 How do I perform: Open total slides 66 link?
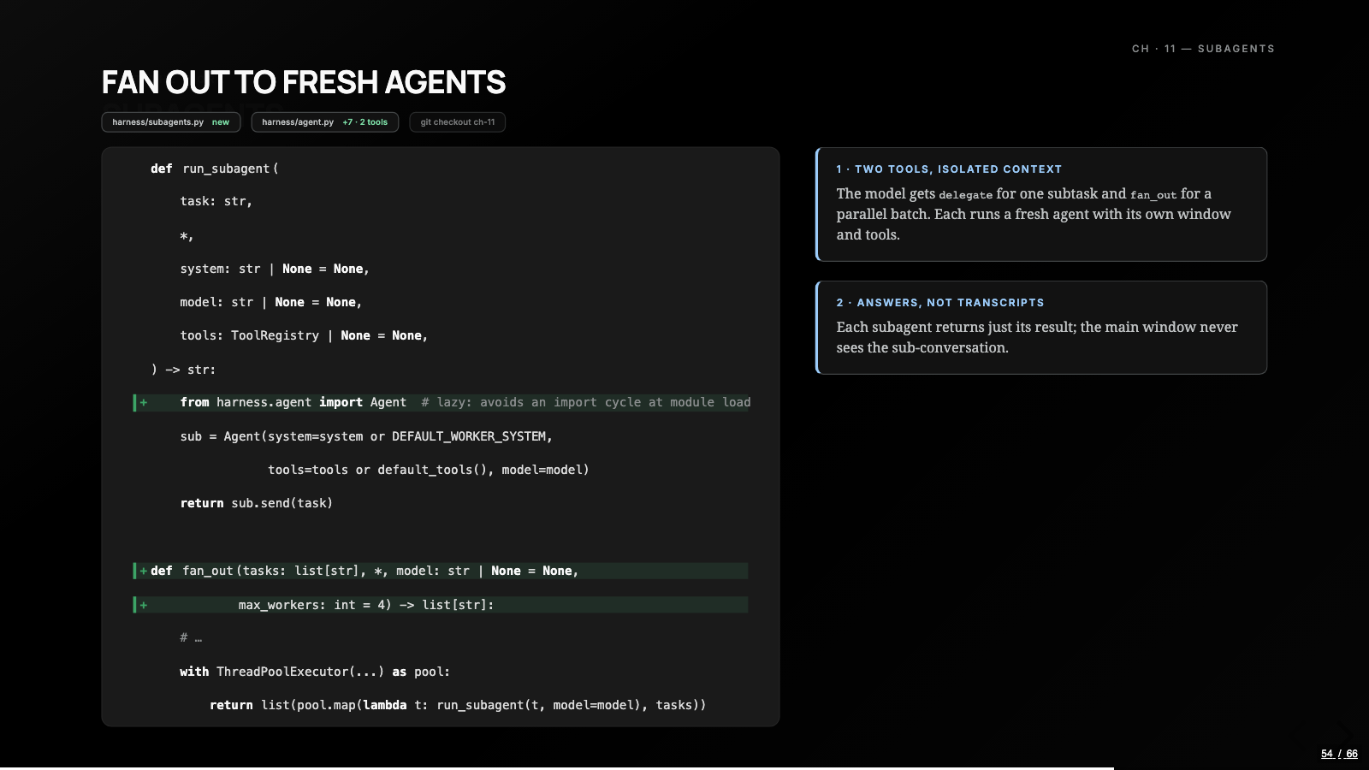(x=1352, y=754)
